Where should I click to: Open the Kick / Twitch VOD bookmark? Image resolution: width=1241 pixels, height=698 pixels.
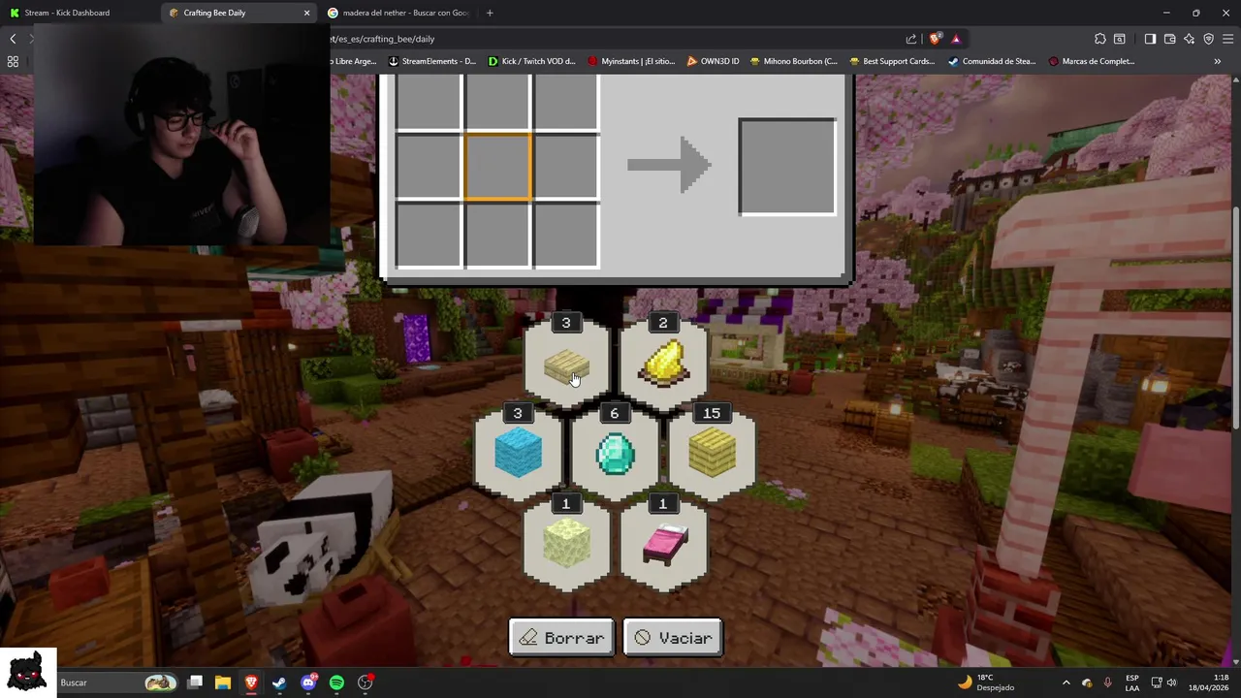click(531, 61)
